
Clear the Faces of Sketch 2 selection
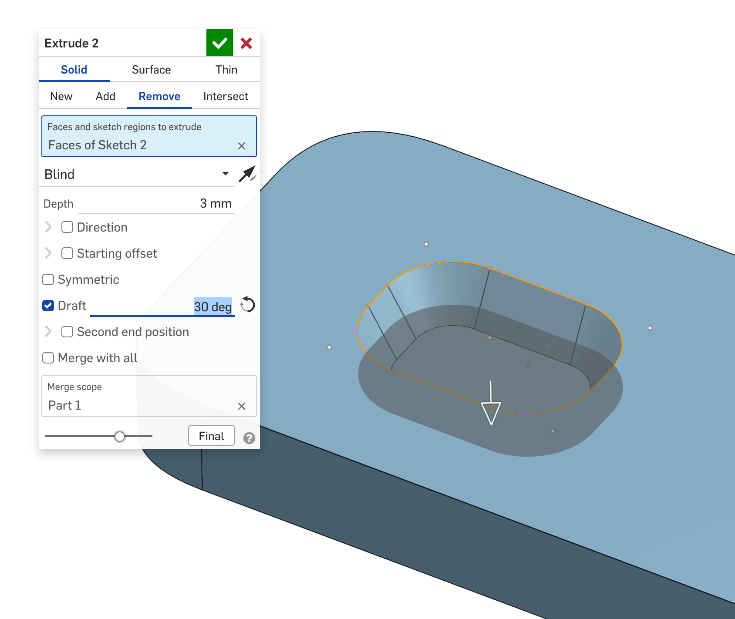242,146
